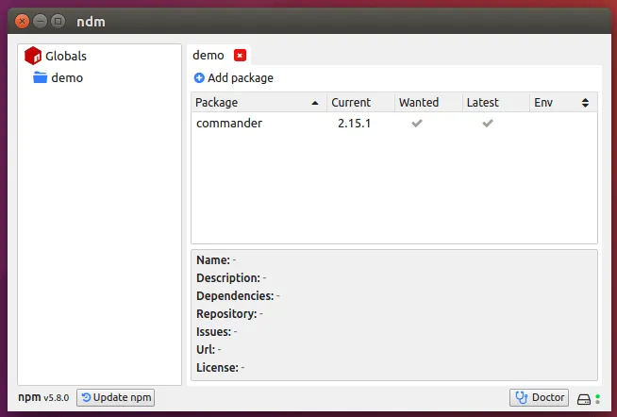Click the Wanted column header
617x417 pixels.
pyautogui.click(x=418, y=103)
